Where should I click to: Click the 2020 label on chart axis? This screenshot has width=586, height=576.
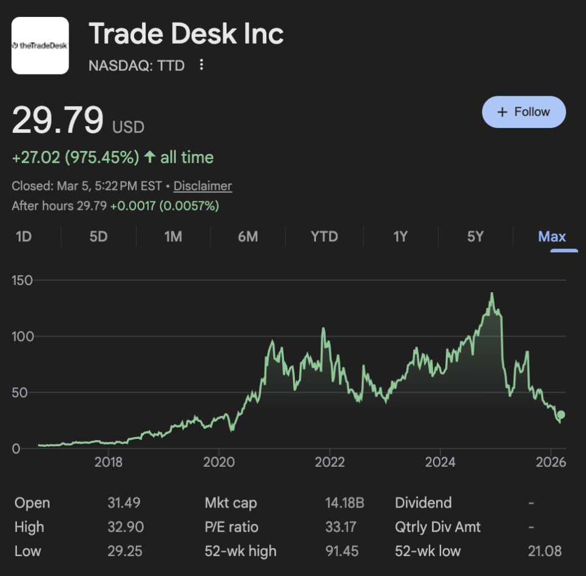click(x=219, y=463)
